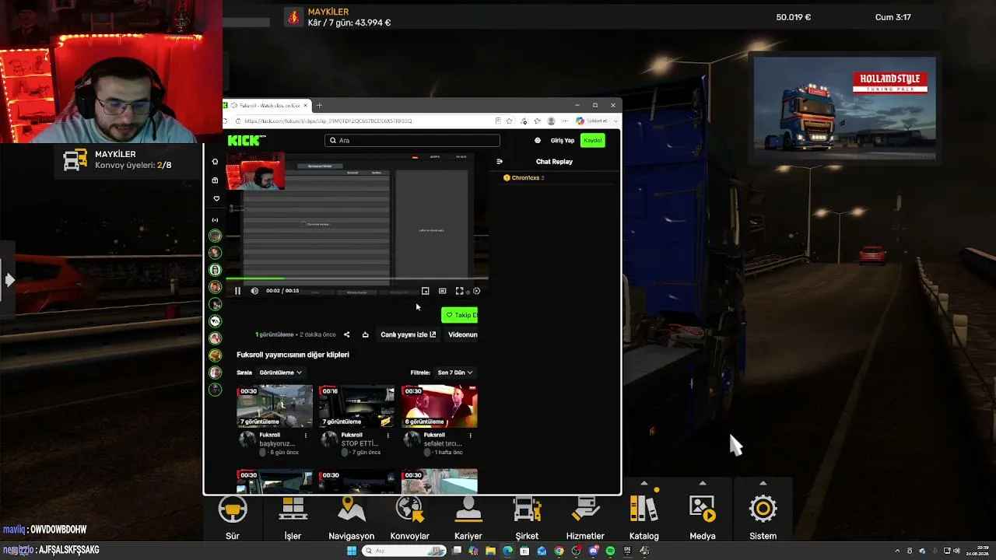Open the browser profile icon
This screenshot has height=560, width=996.
coord(551,121)
